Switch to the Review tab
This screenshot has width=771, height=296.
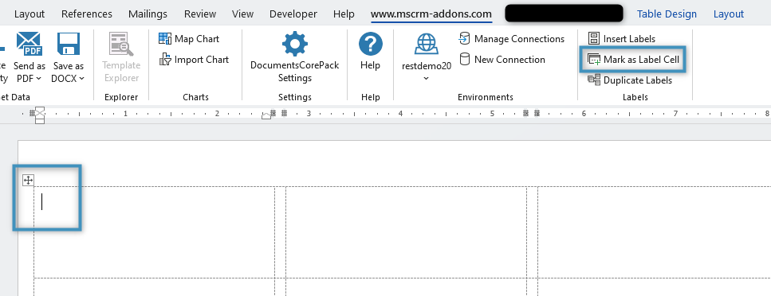pyautogui.click(x=200, y=14)
